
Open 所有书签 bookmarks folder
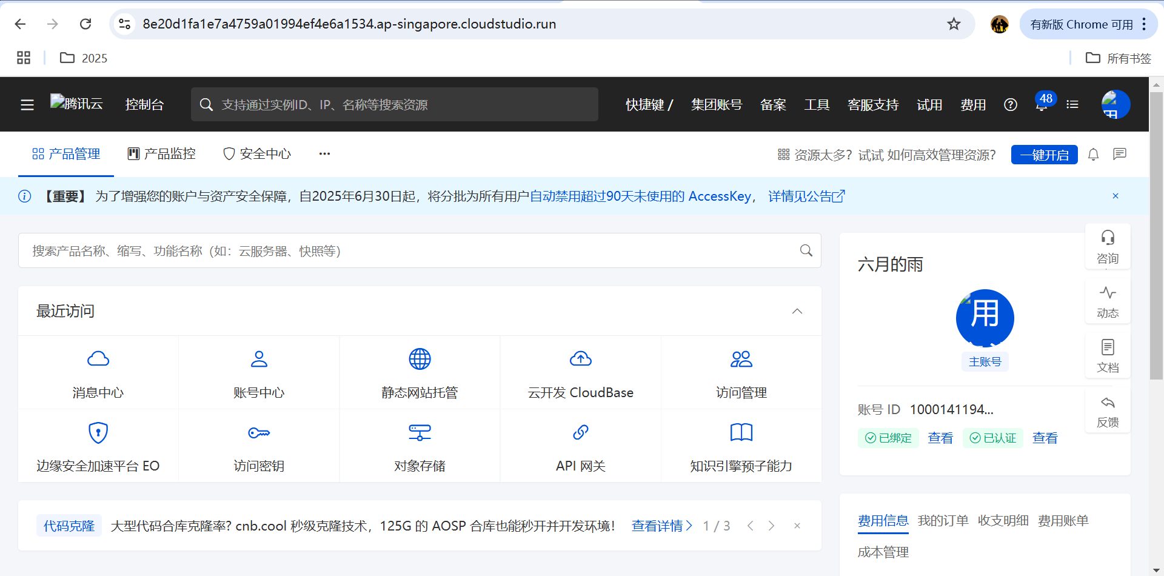[x=1119, y=58]
